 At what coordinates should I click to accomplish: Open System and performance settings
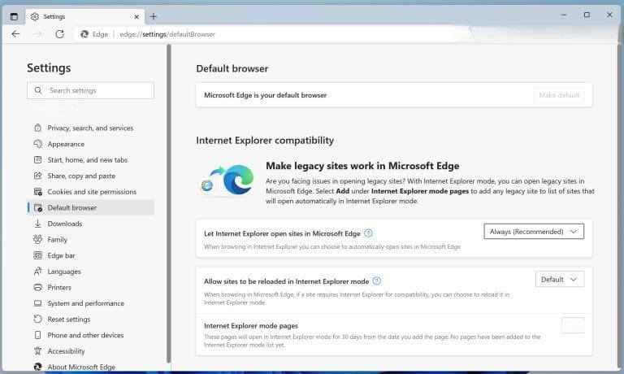(x=85, y=303)
